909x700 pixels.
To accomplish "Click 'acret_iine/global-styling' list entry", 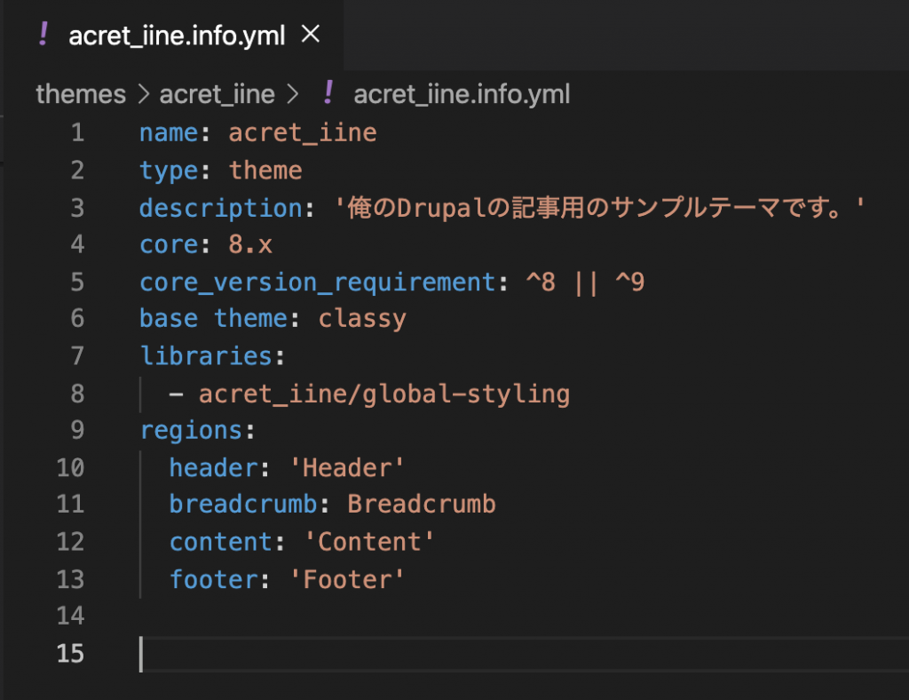I will point(384,394).
